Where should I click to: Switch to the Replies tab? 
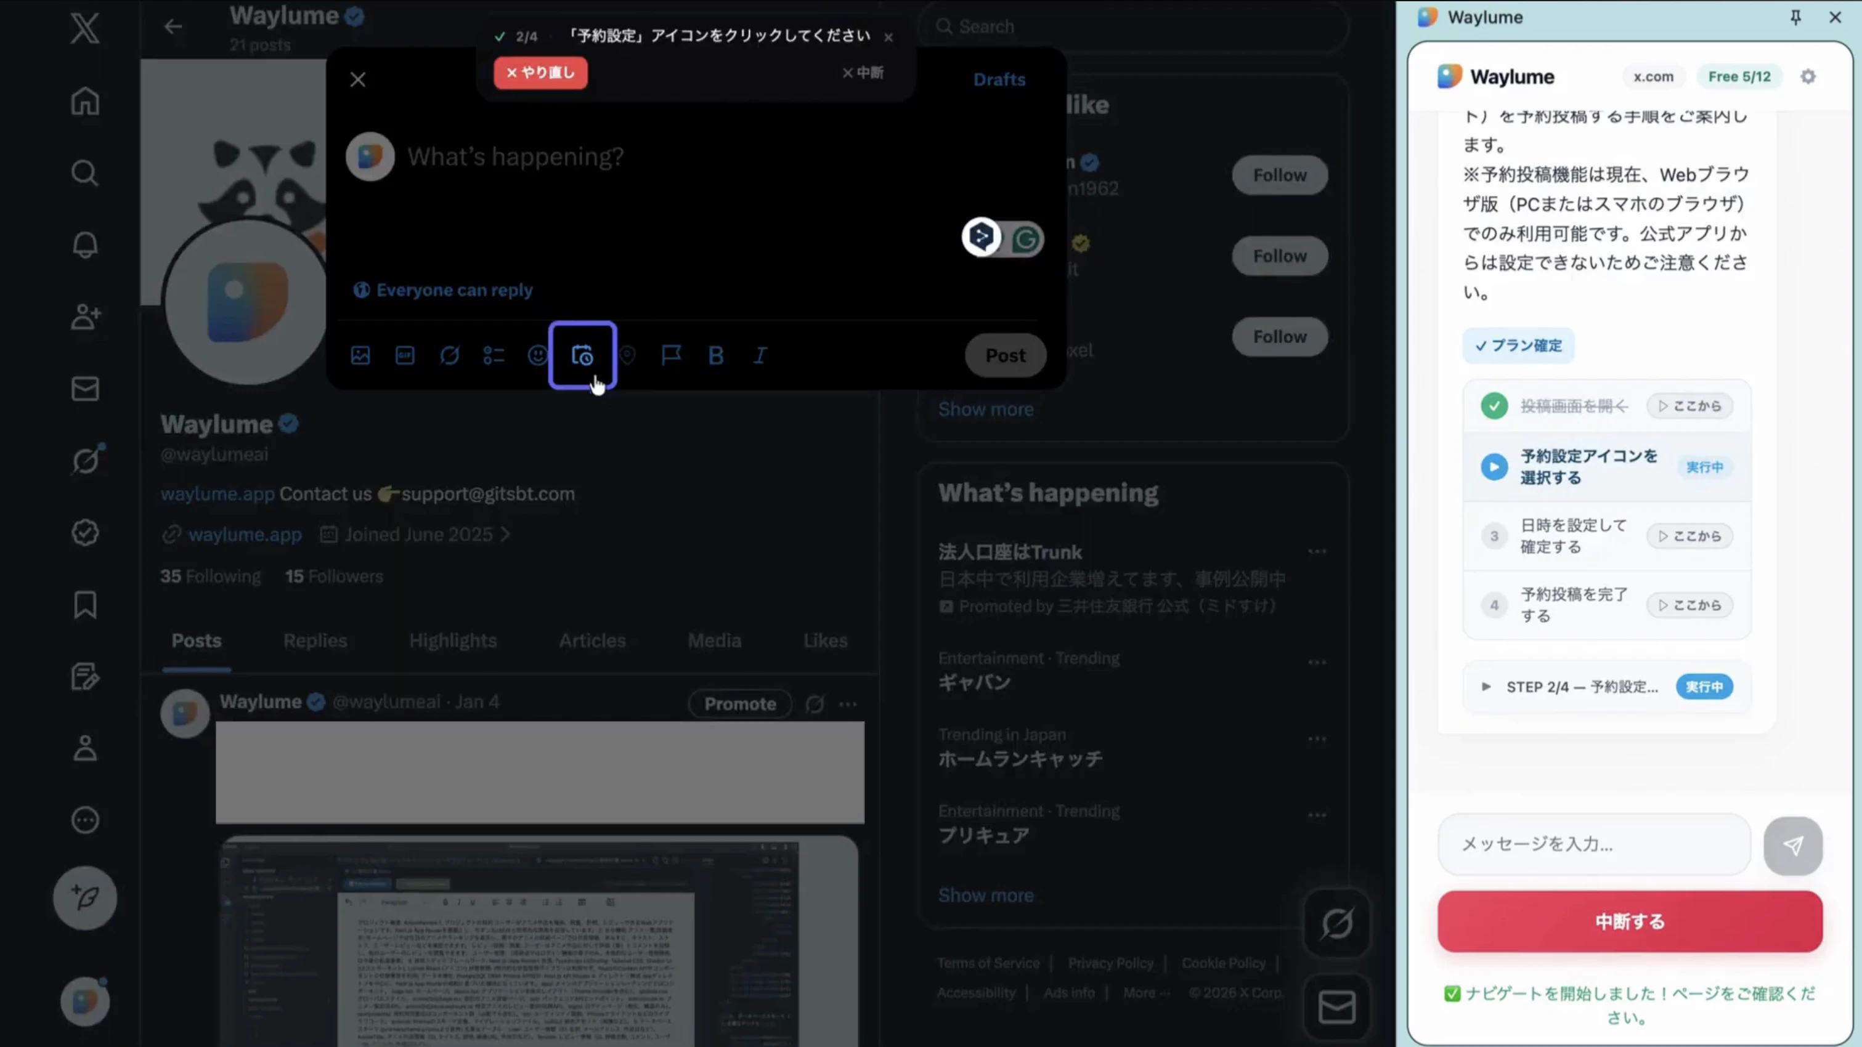coord(315,641)
